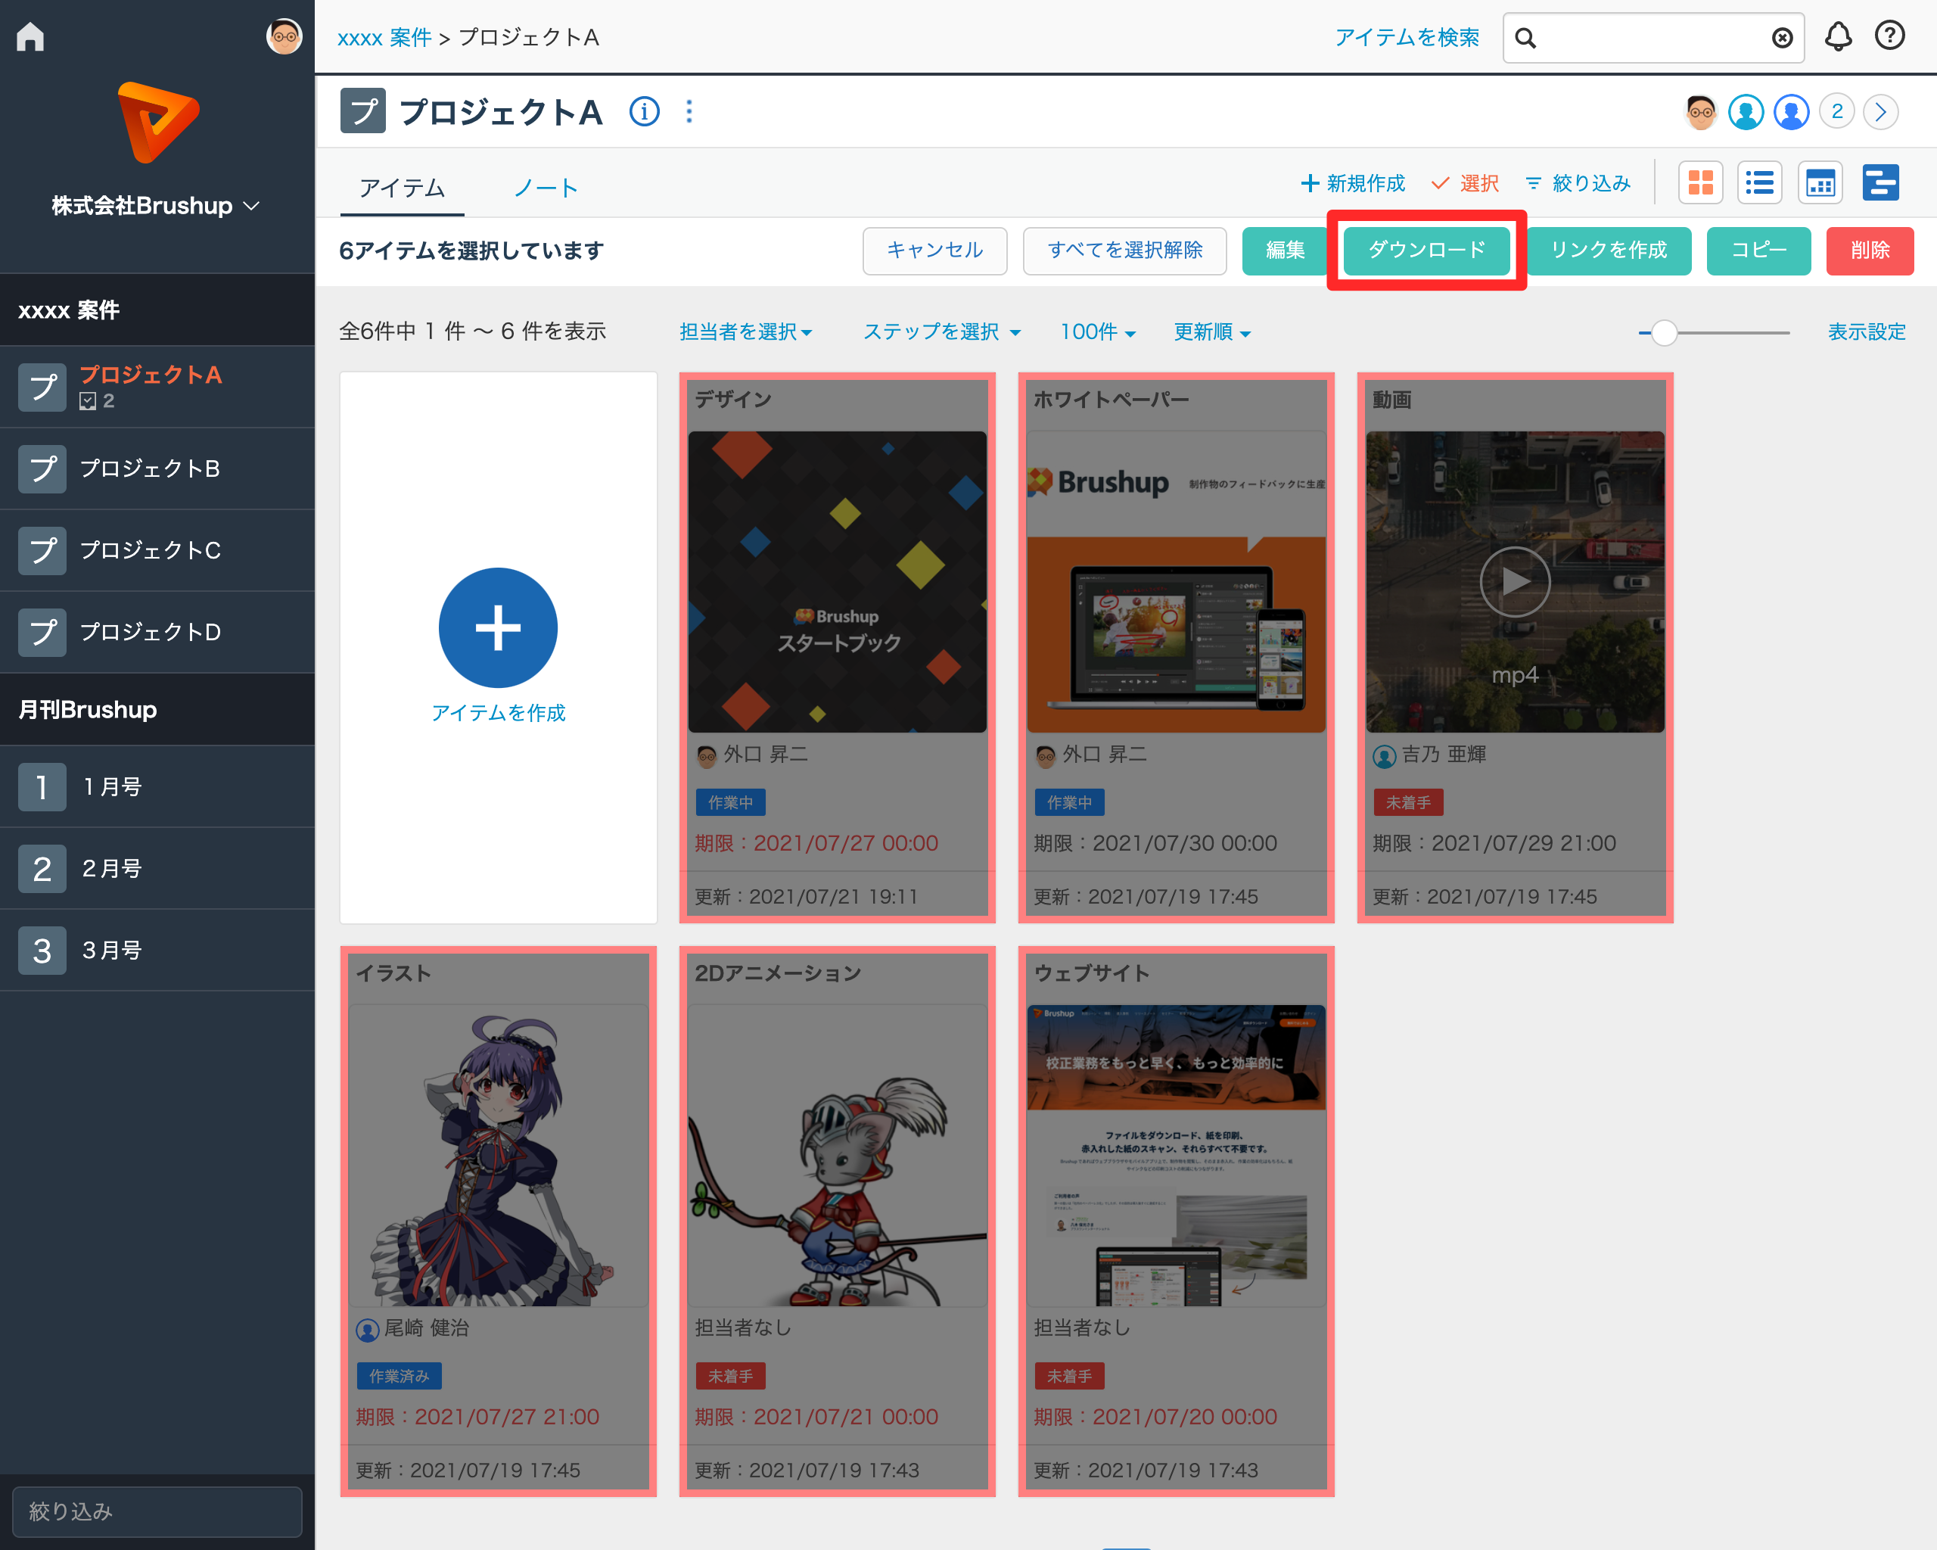Click the xxxx 案件 breadcrumb link

[x=384, y=38]
